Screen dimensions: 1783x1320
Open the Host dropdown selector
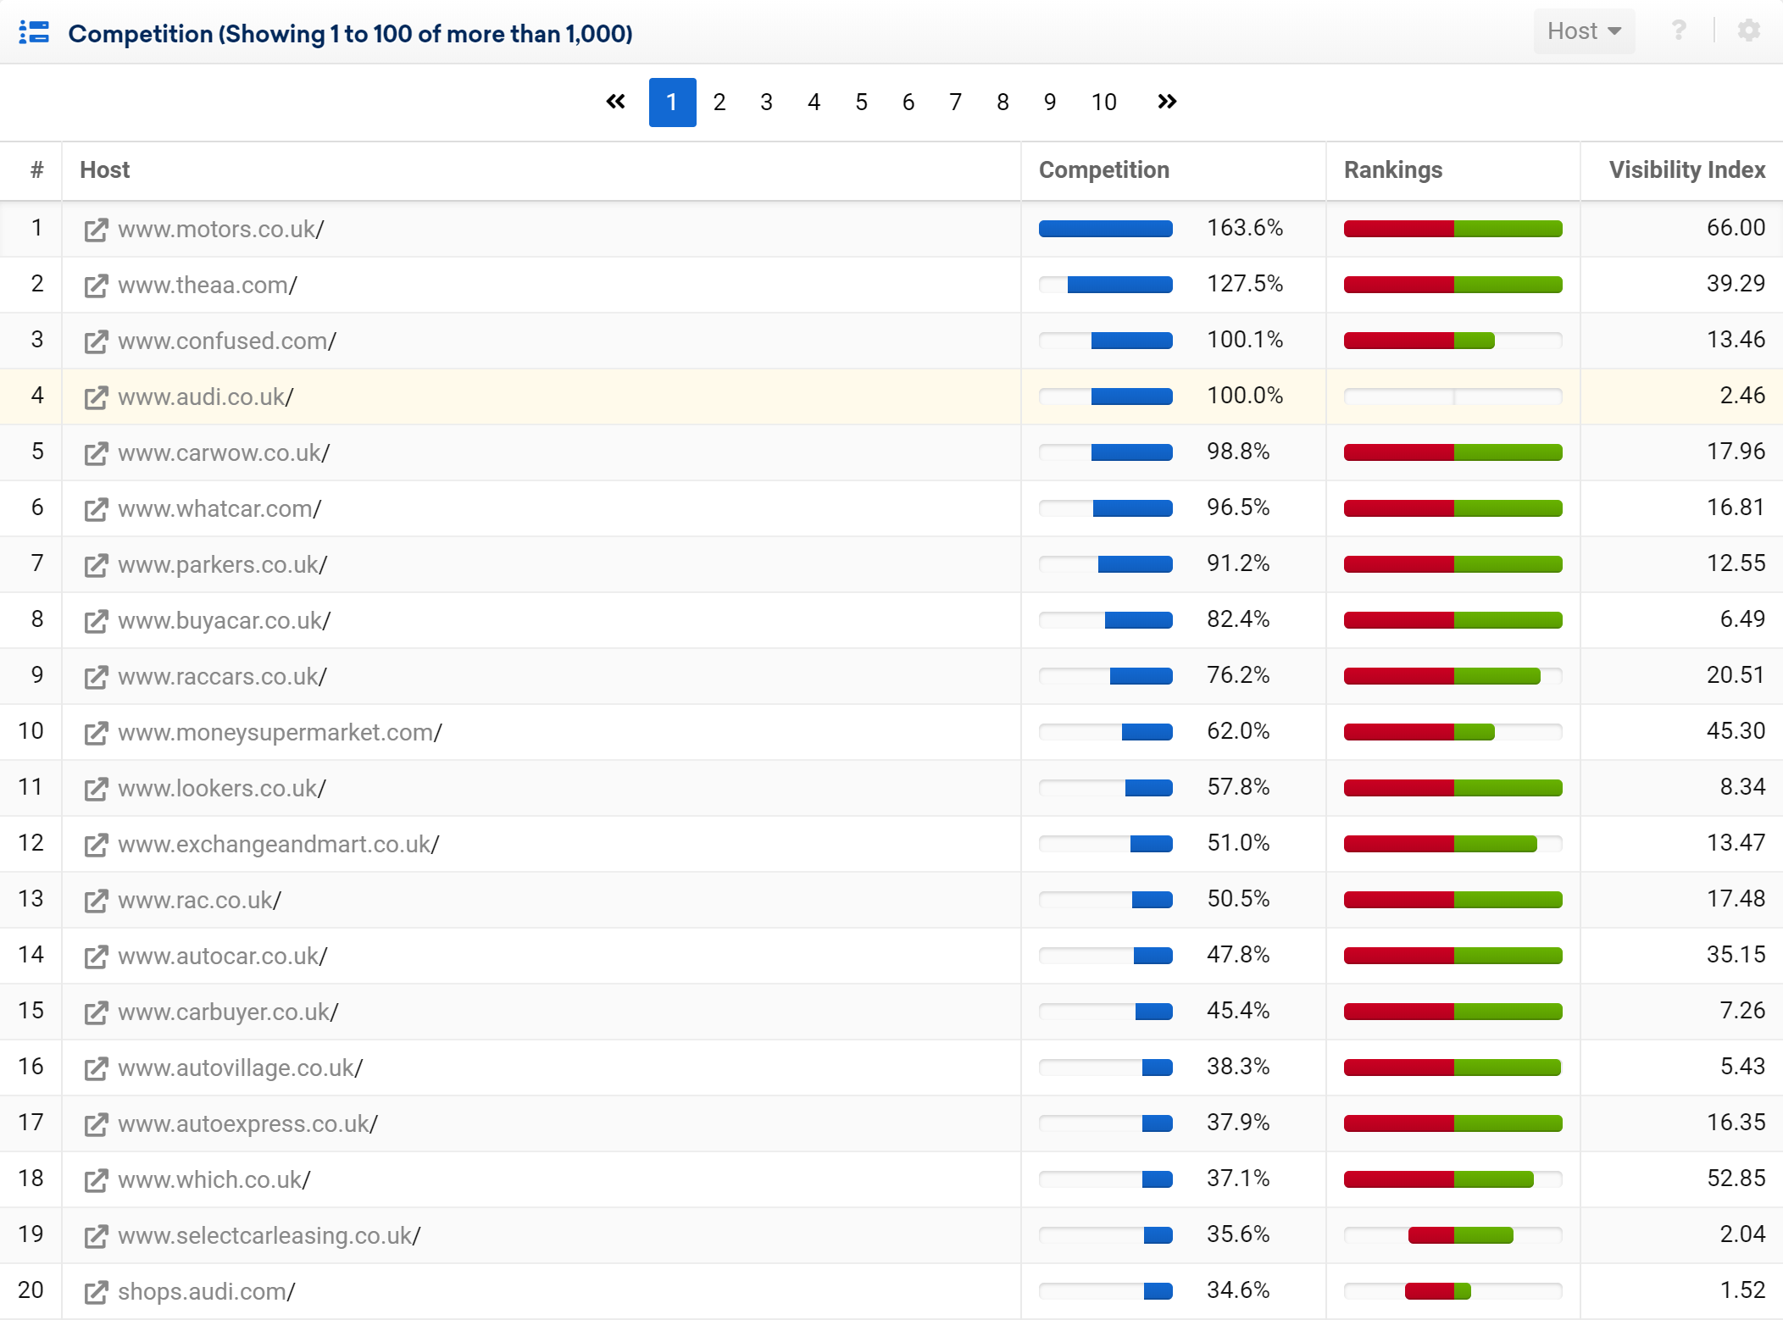click(x=1584, y=31)
